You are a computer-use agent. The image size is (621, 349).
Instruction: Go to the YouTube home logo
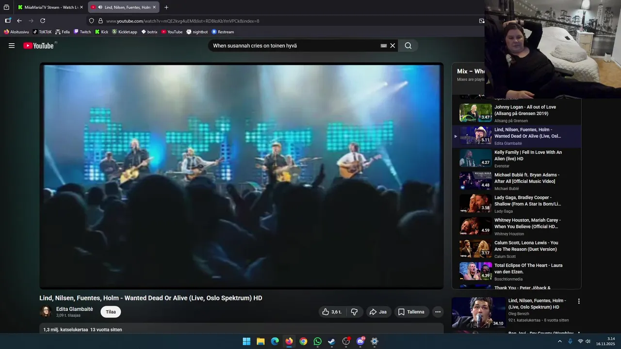pos(39,46)
